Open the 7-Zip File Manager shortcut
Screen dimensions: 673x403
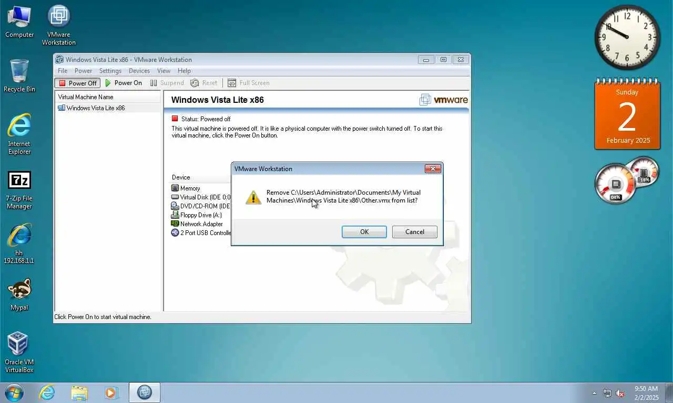(x=19, y=190)
